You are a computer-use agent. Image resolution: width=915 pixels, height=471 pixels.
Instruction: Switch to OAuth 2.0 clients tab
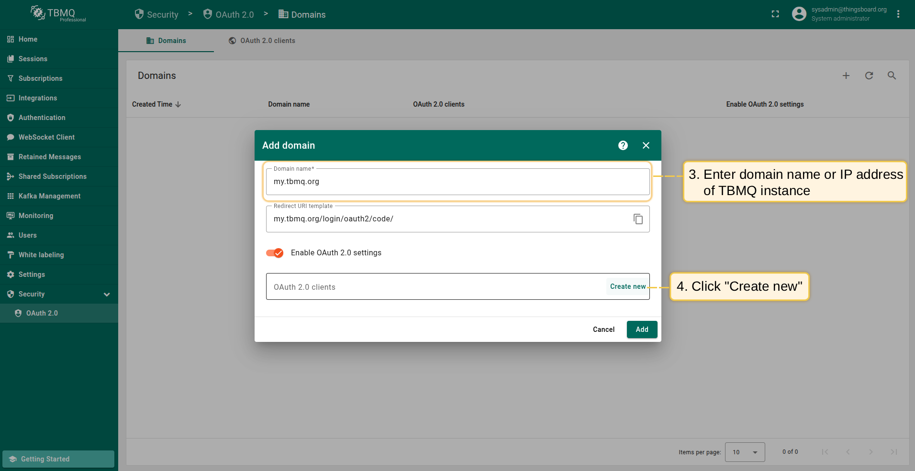click(x=262, y=41)
